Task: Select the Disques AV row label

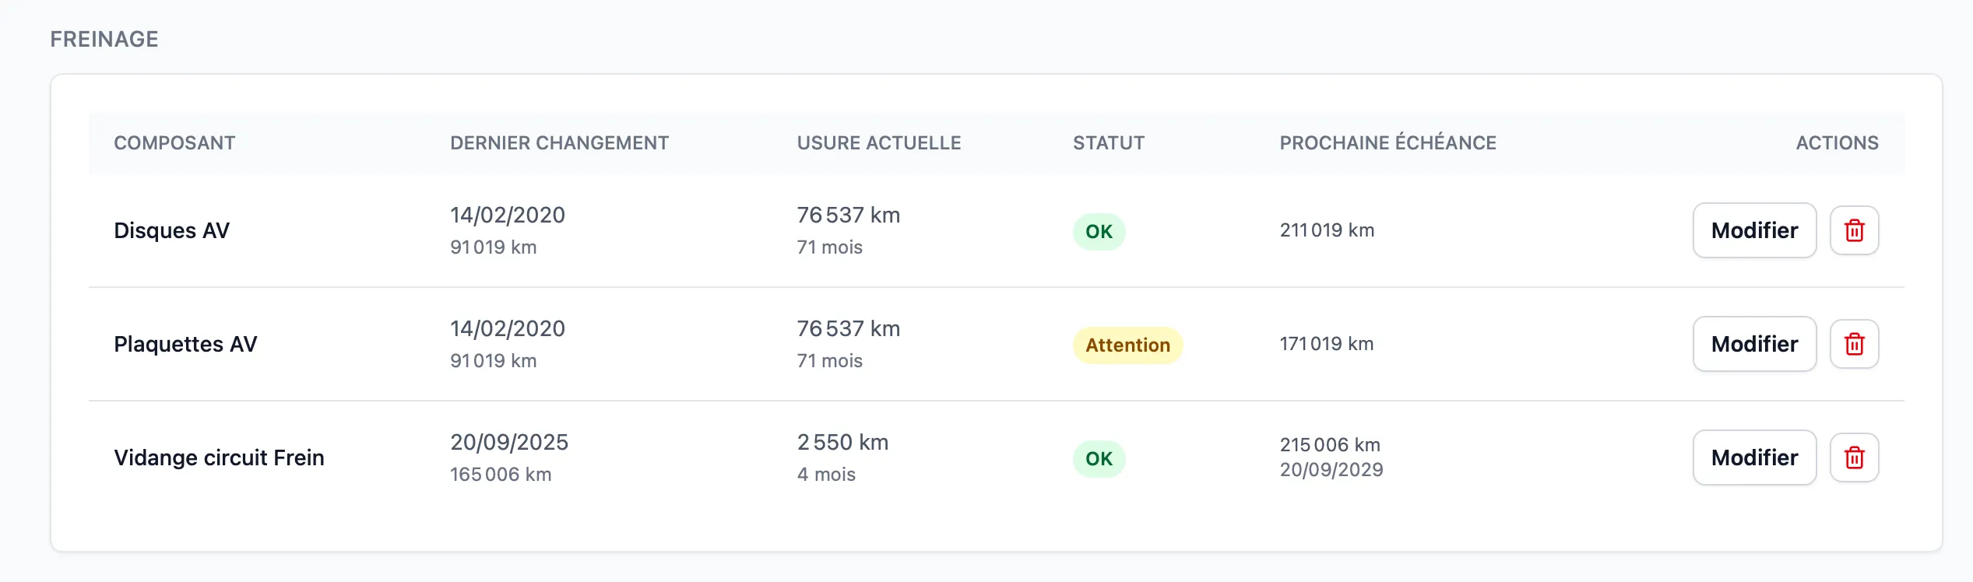Action: pos(172,230)
